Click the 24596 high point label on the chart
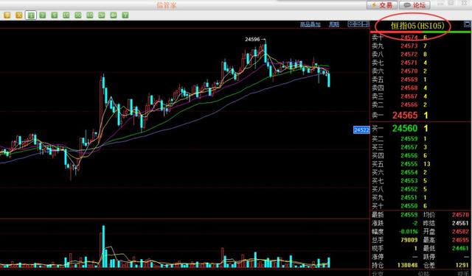Viewport: 472px width, 276px height. 252,39
